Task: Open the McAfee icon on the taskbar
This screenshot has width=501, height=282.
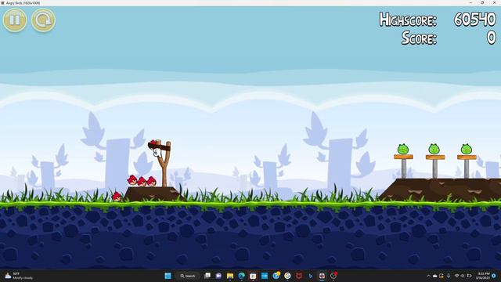Action: click(299, 276)
